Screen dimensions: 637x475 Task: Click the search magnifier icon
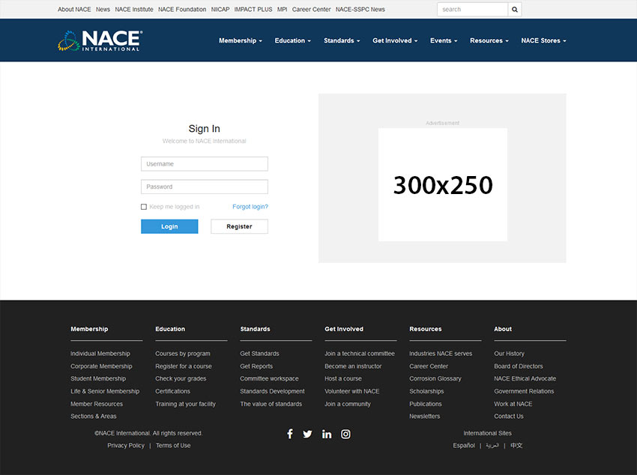[x=514, y=9]
